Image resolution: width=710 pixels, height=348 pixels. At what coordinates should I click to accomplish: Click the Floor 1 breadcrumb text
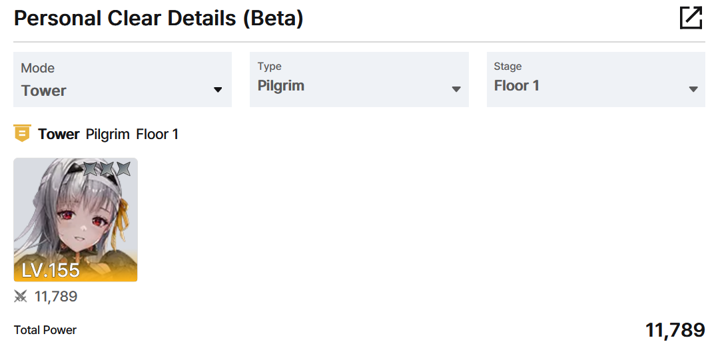click(157, 134)
